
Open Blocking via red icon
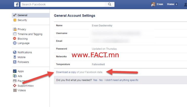pyautogui.click(x=15, y=38)
